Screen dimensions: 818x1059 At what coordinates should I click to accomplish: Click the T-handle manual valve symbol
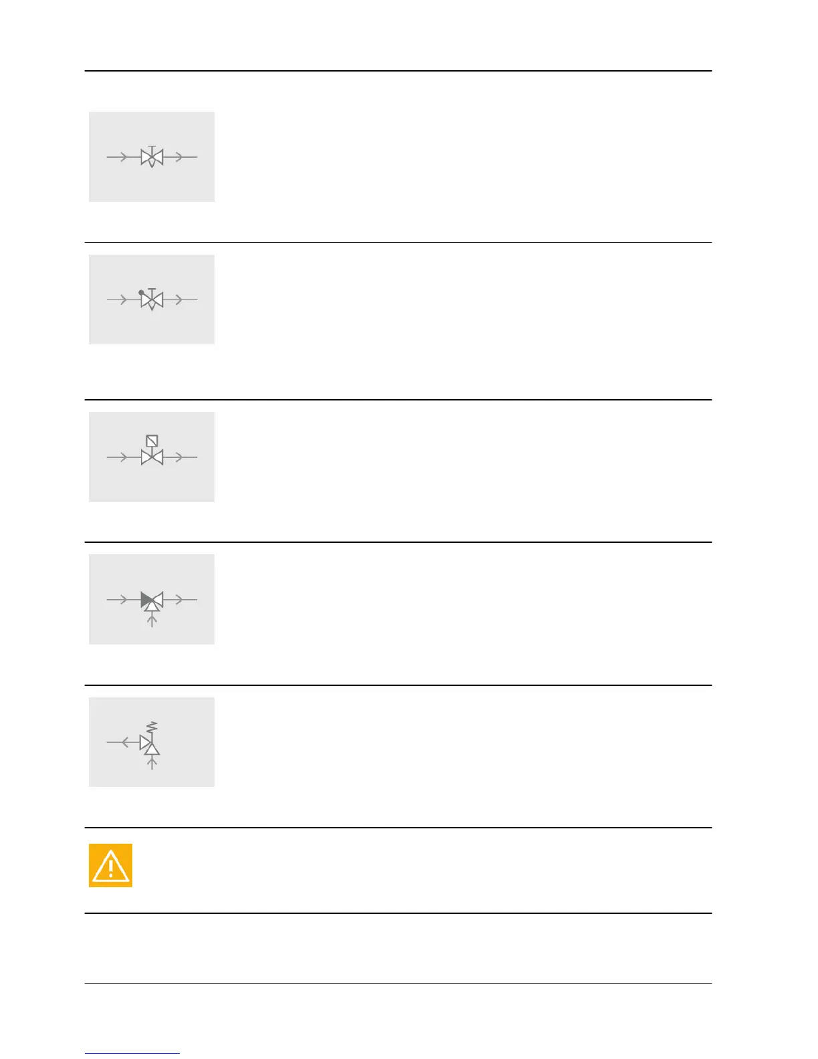coord(152,157)
